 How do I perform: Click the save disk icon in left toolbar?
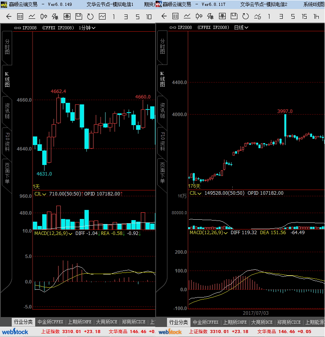(x=79, y=17)
